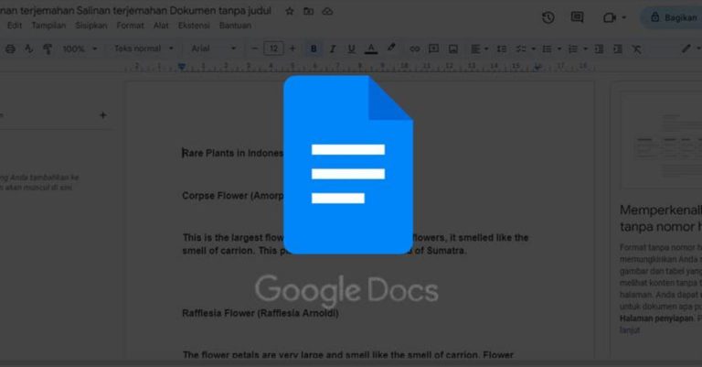Open the Teks normal style dropdown
The image size is (702, 367).
point(144,49)
